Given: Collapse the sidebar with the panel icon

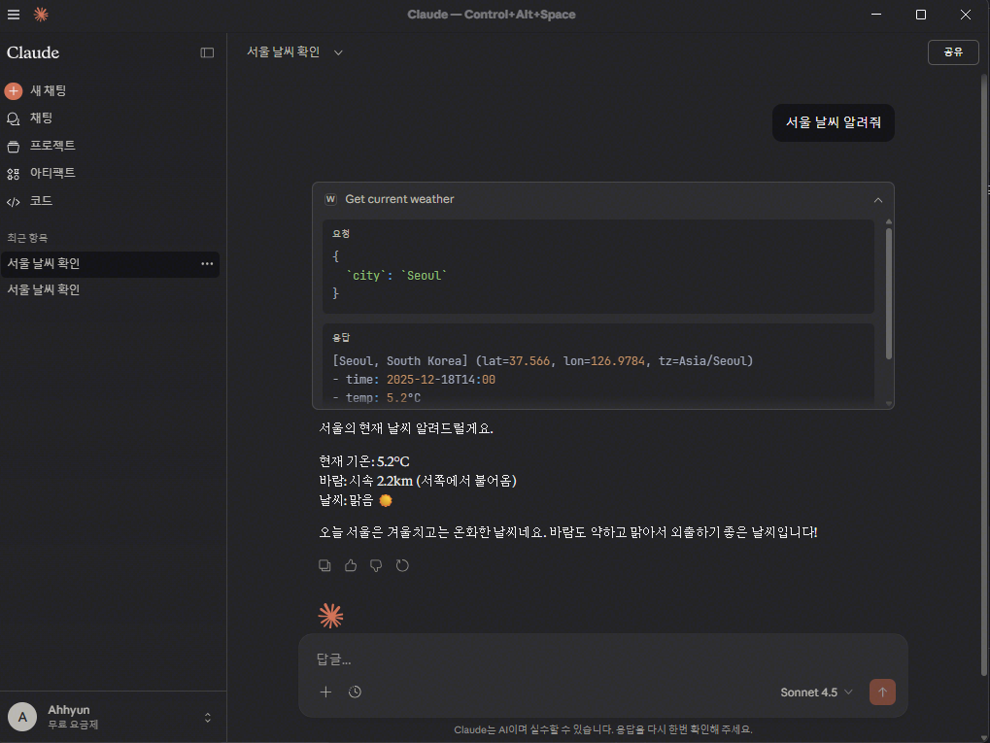Looking at the screenshot, I should pos(207,52).
